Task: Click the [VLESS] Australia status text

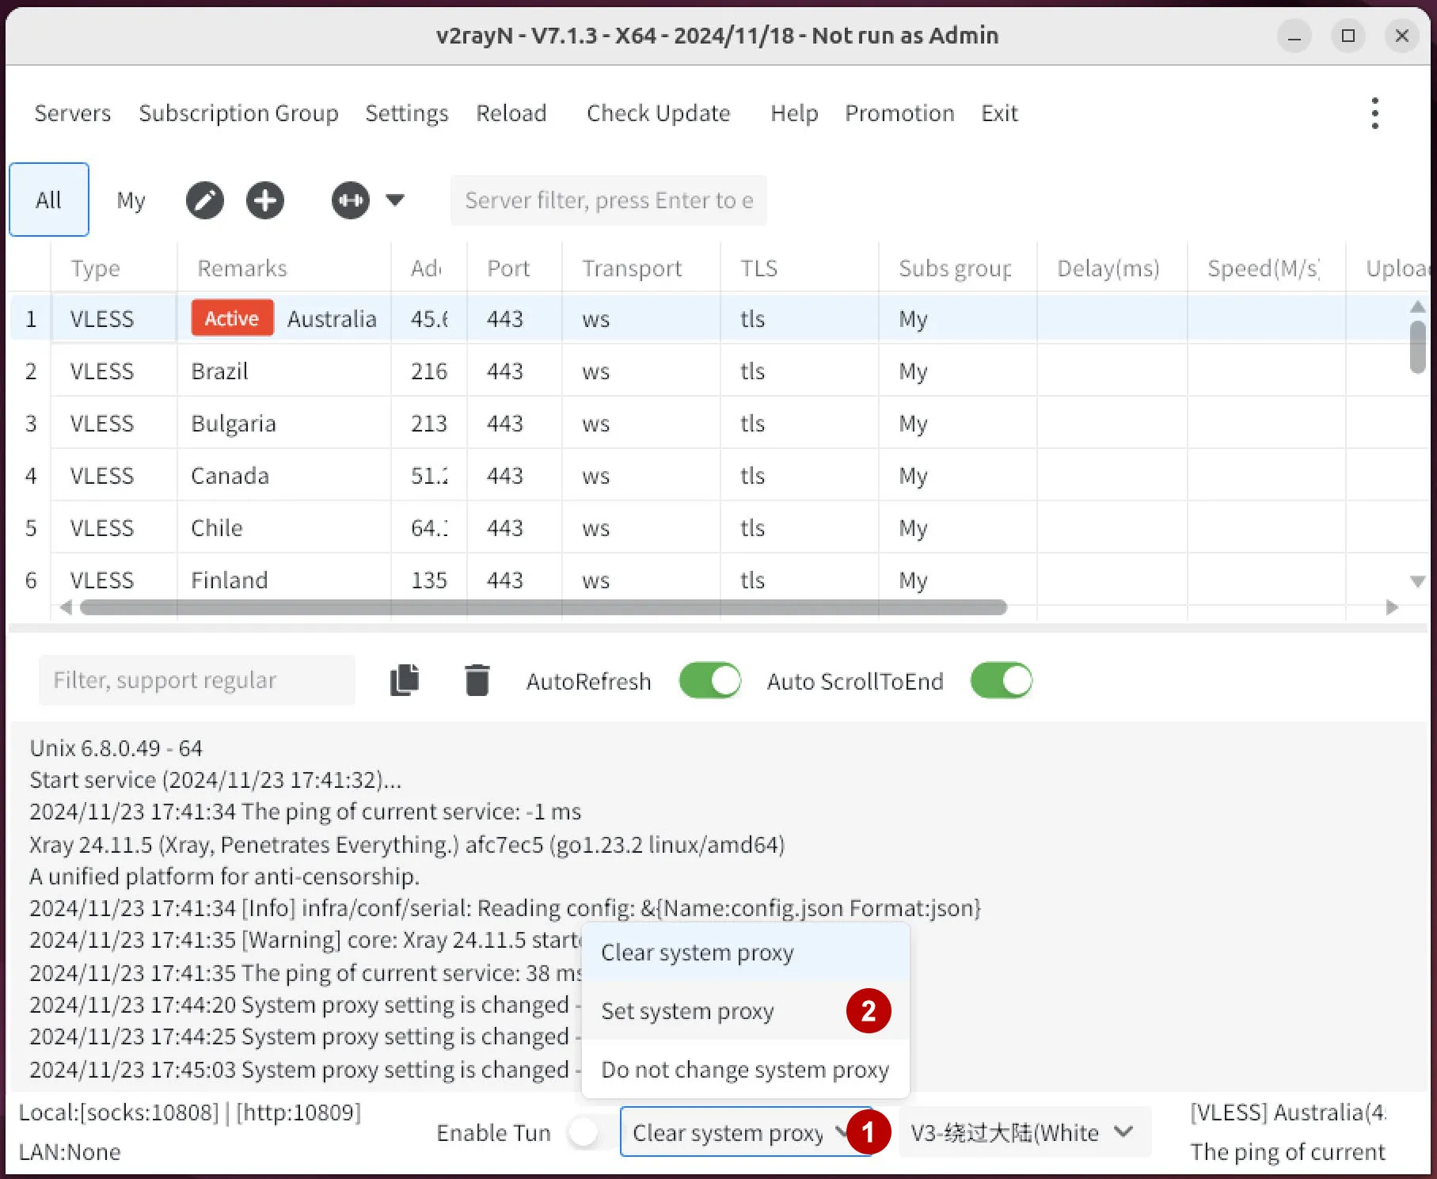Action: (x=1288, y=1112)
